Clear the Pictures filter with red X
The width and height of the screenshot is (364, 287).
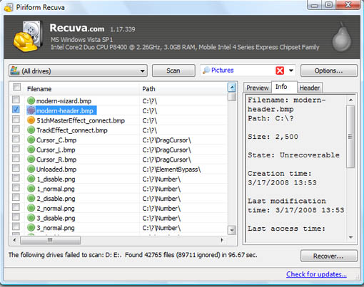[280, 71]
